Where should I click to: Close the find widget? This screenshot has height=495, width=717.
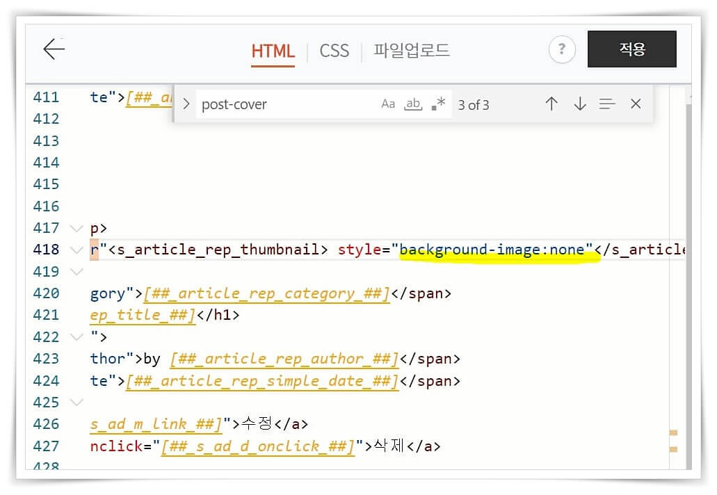636,104
